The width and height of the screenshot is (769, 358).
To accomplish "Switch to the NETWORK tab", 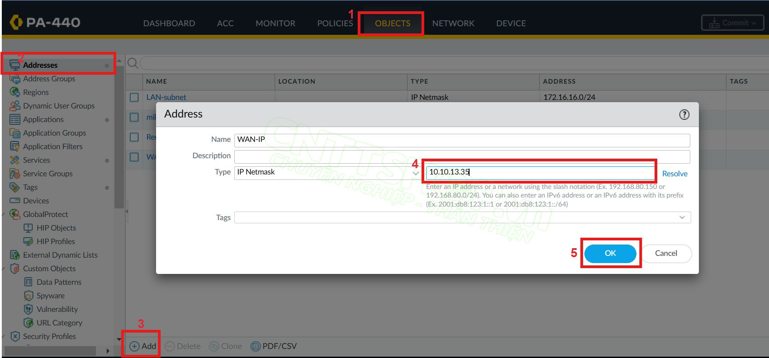I will click(x=453, y=24).
